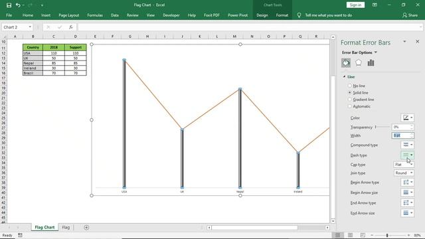Select the Flag Chart sheet tab

point(44,227)
